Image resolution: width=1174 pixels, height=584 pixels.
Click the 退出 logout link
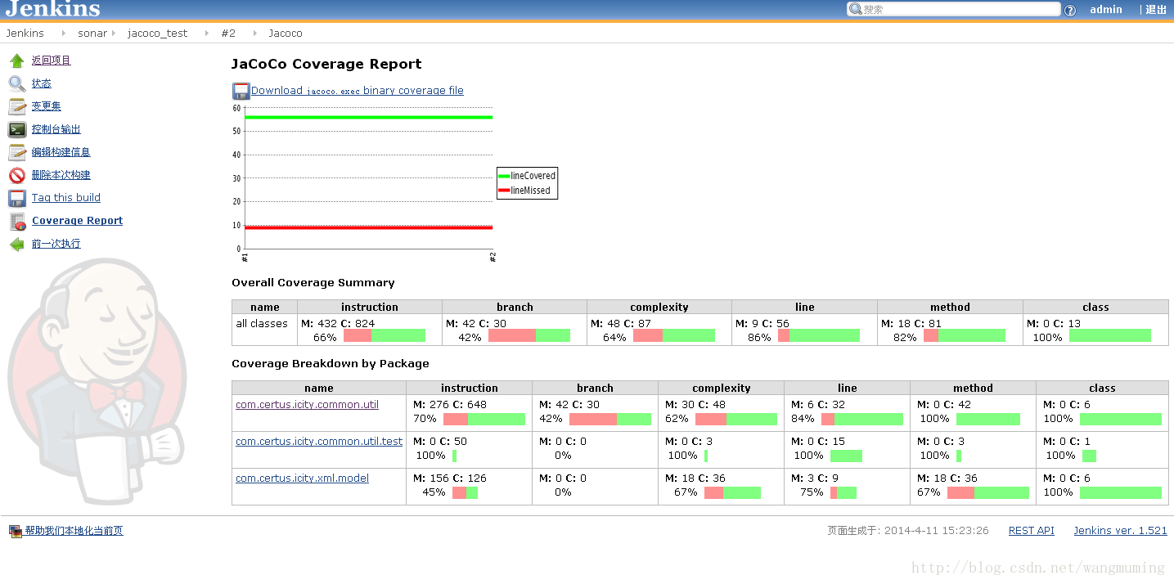(1156, 10)
